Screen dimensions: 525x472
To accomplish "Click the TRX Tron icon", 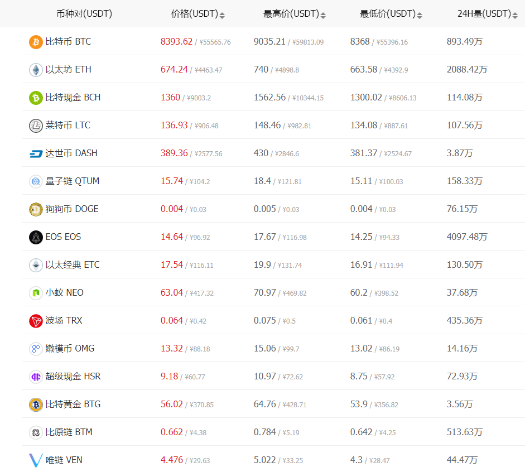I will (x=36, y=321).
